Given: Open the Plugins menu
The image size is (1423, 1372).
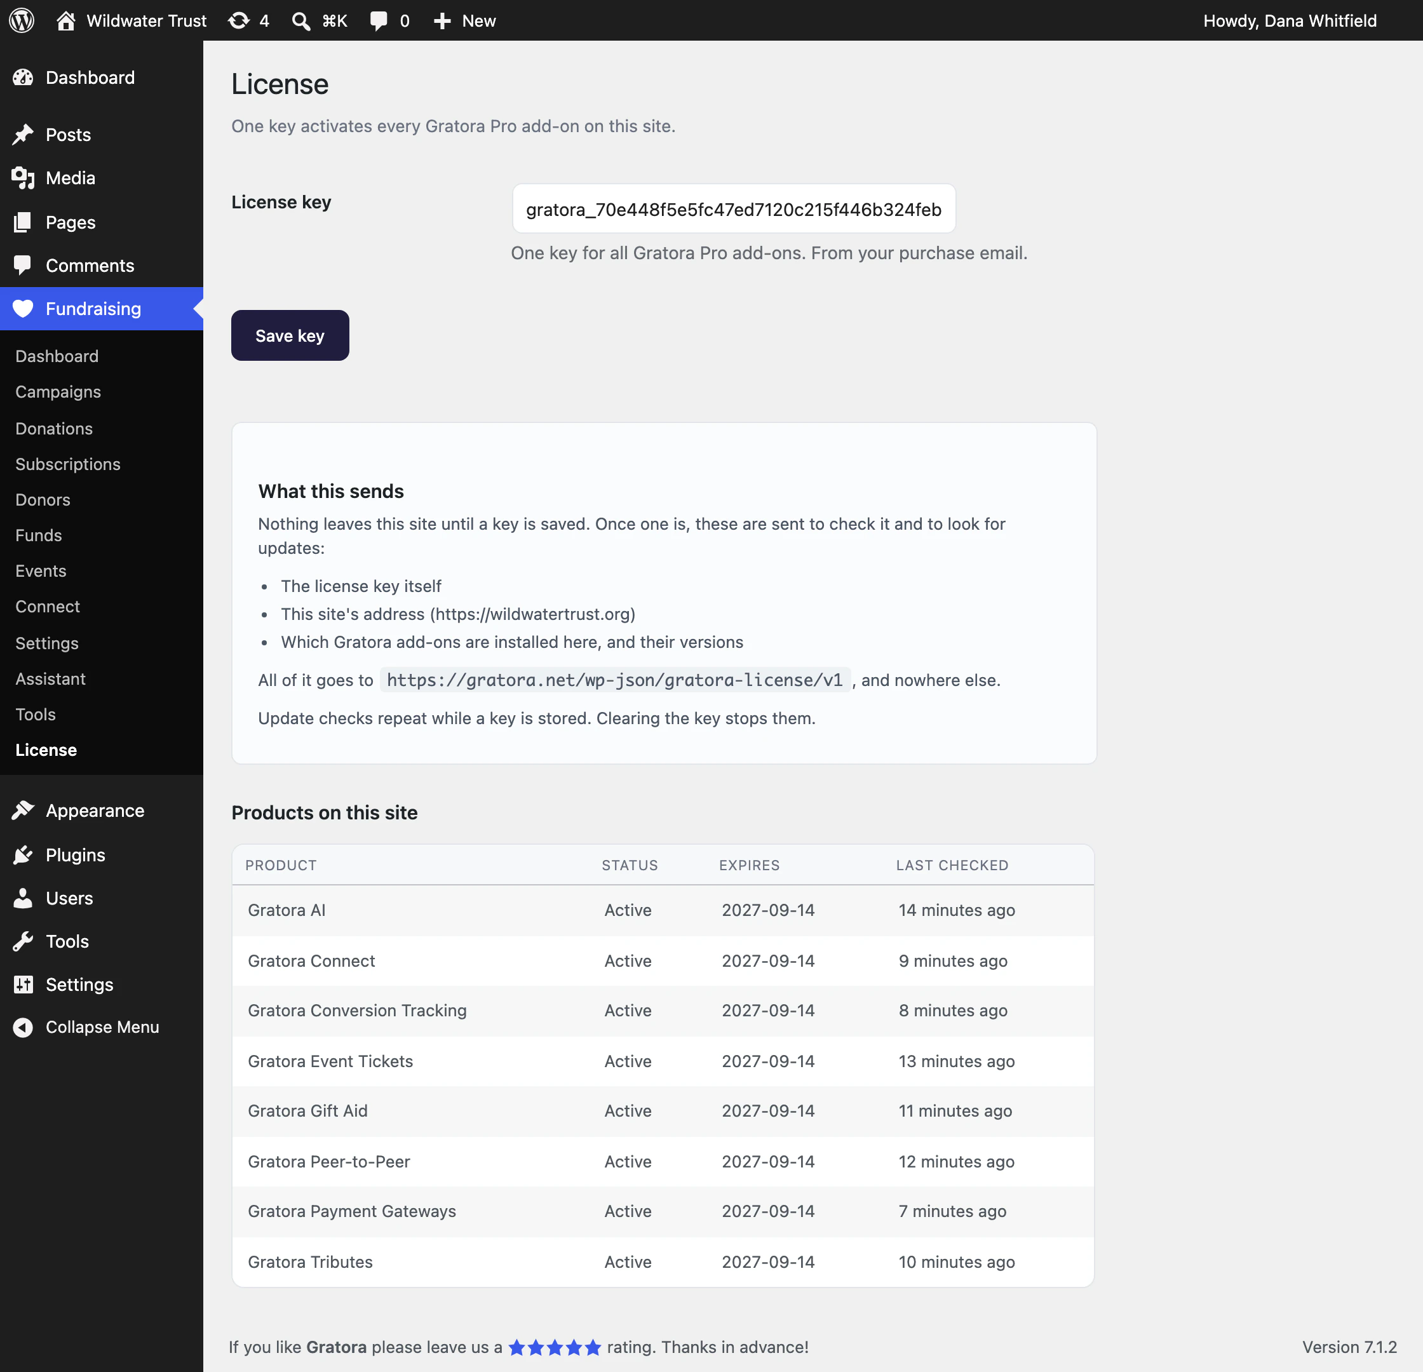Looking at the screenshot, I should click(102, 854).
